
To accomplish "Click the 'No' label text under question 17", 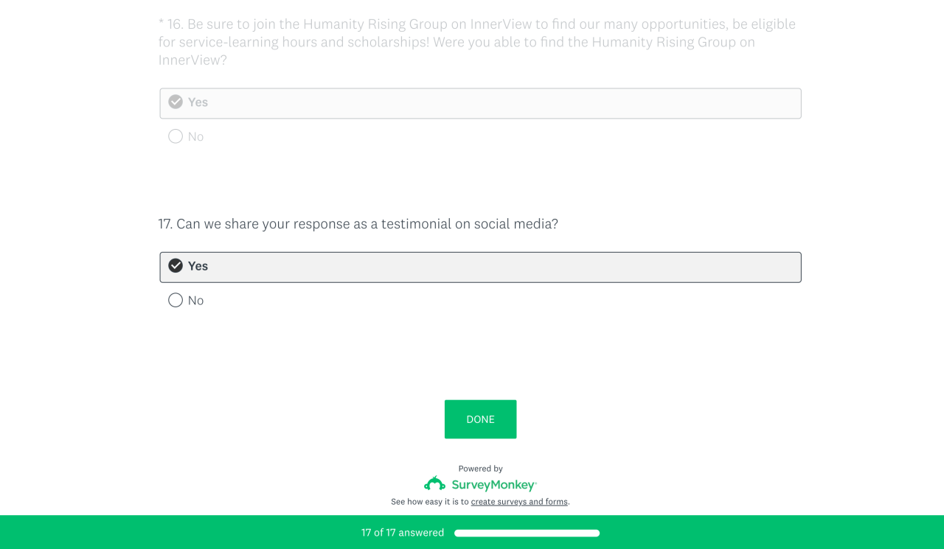I will point(196,301).
